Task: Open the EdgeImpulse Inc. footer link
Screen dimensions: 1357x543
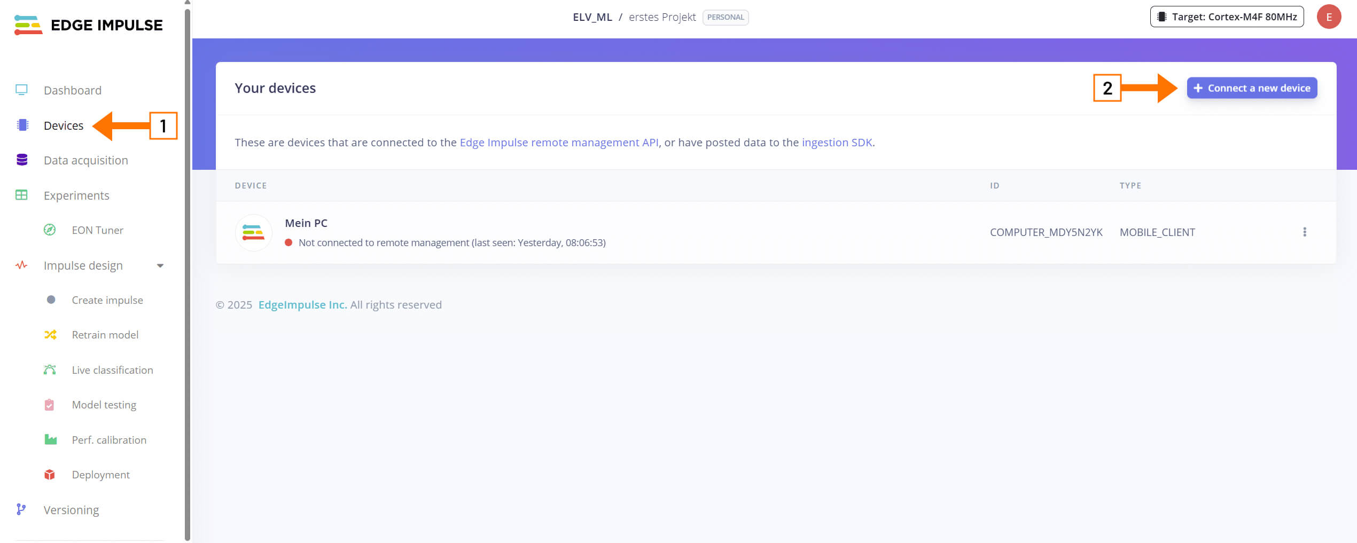Action: click(x=302, y=305)
